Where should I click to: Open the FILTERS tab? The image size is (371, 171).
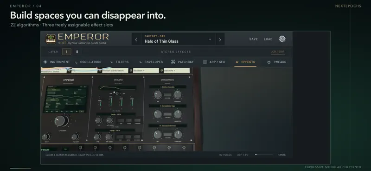pos(120,62)
